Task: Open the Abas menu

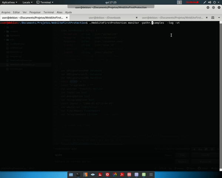Action: click(x=60, y=12)
